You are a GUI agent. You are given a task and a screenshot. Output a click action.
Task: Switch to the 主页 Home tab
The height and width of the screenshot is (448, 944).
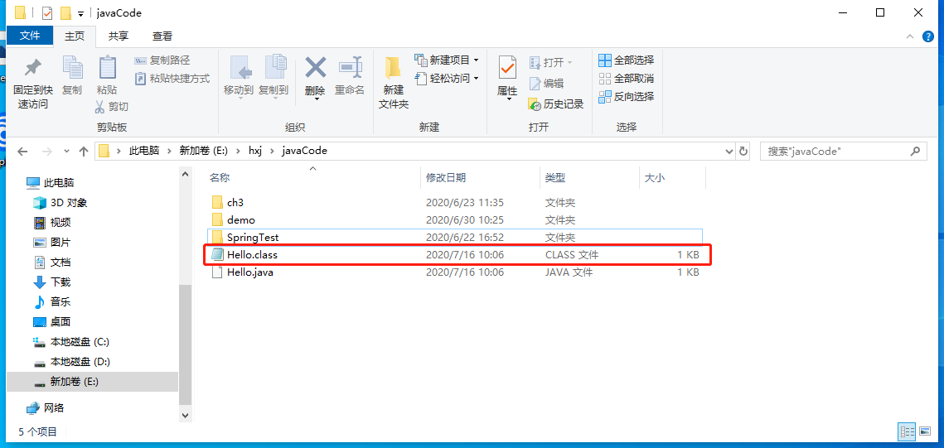click(75, 36)
